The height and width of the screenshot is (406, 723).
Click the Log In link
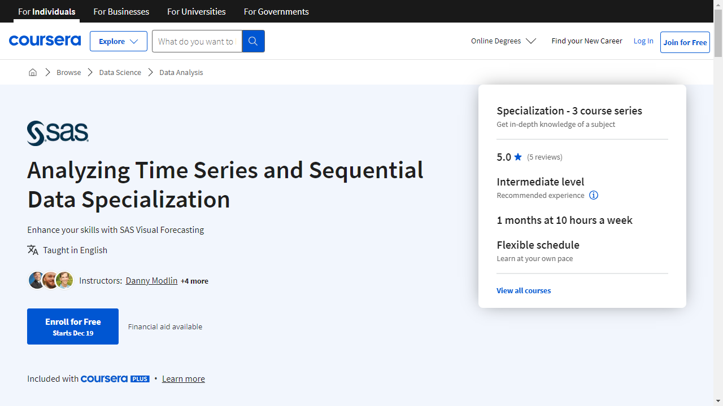643,41
